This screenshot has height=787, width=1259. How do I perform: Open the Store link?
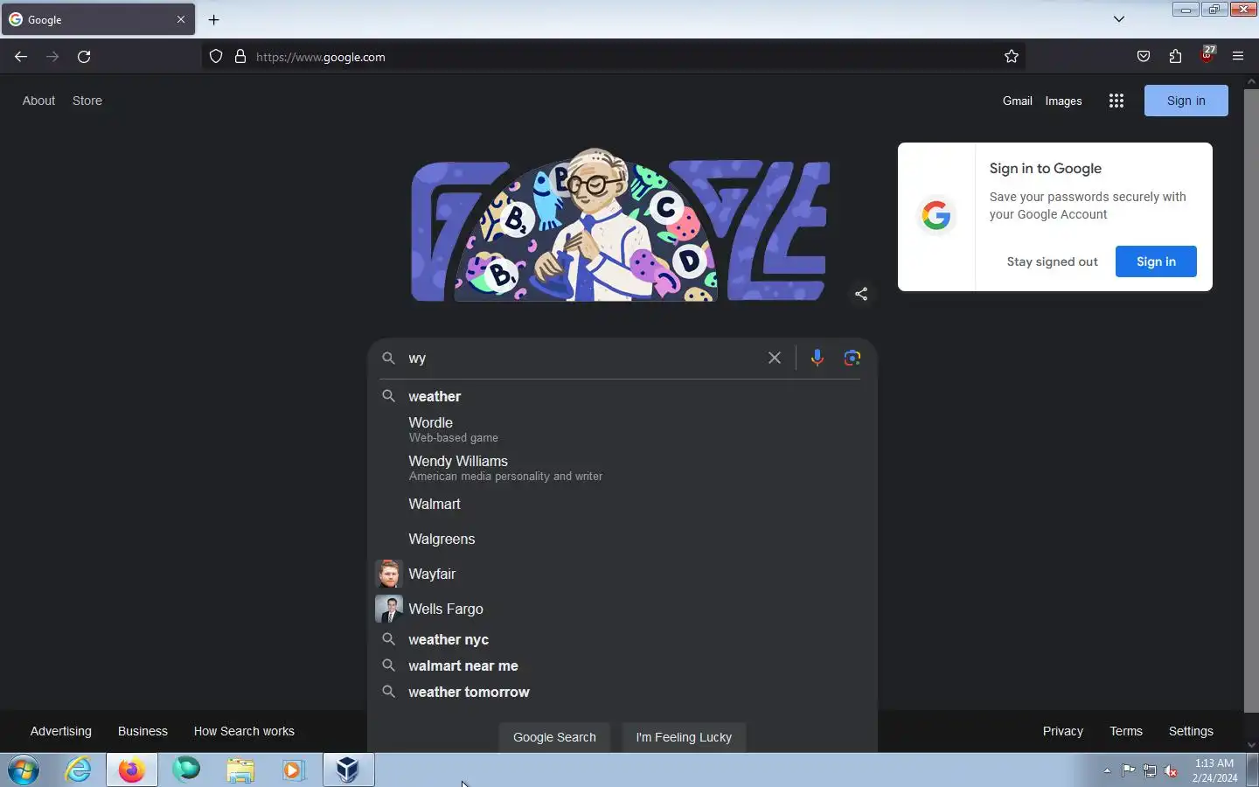click(87, 101)
